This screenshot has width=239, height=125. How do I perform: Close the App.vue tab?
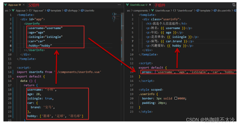24,5
